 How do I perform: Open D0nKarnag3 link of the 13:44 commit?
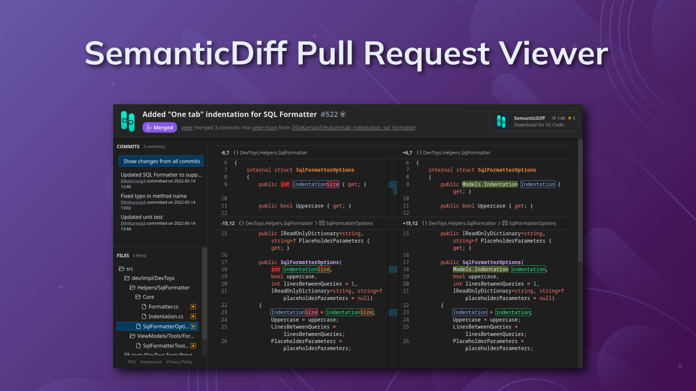pyautogui.click(x=133, y=224)
